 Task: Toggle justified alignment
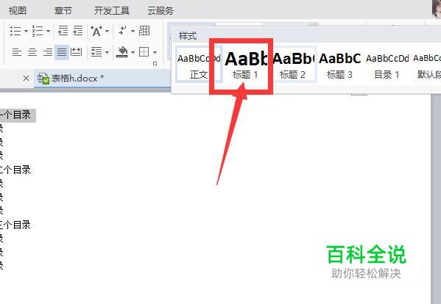pyautogui.click(x=62, y=52)
